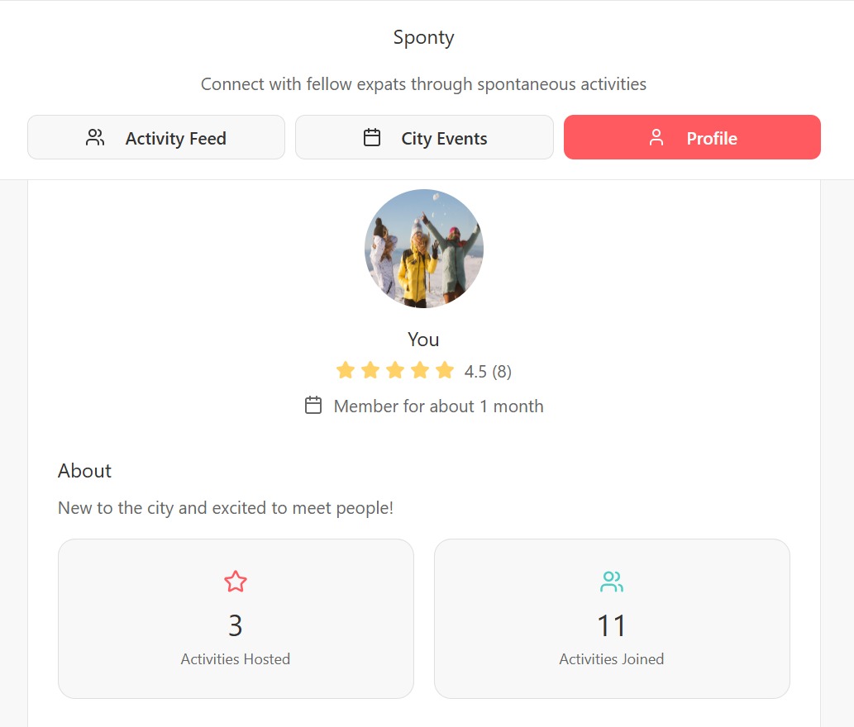Image resolution: width=854 pixels, height=727 pixels.
Task: Click the person icon on Profile button
Action: [656, 138]
